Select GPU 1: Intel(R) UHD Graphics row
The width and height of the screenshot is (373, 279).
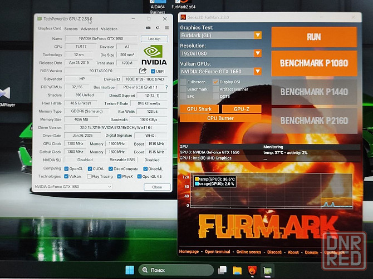(x=269, y=158)
